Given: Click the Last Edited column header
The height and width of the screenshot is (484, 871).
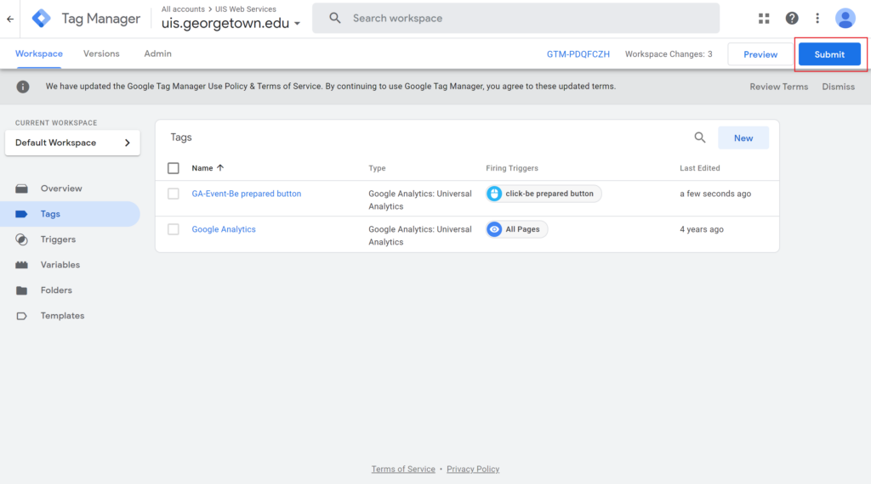Looking at the screenshot, I should [699, 168].
